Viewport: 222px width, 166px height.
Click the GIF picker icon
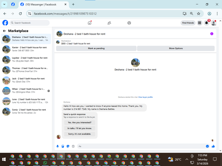73,146
